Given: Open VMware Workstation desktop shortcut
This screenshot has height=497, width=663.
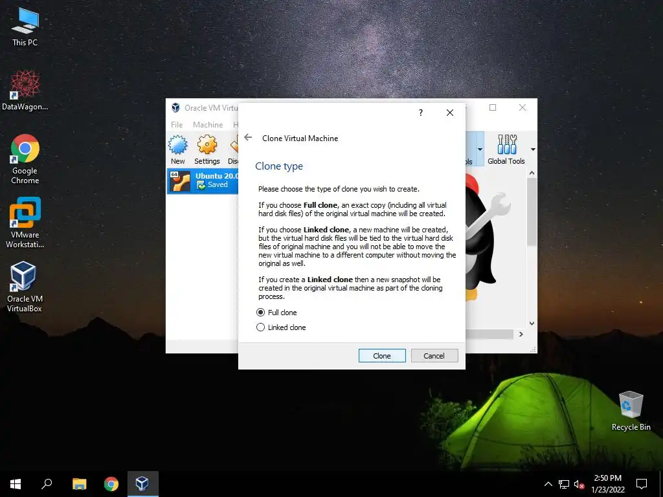Looking at the screenshot, I should pyautogui.click(x=25, y=223).
